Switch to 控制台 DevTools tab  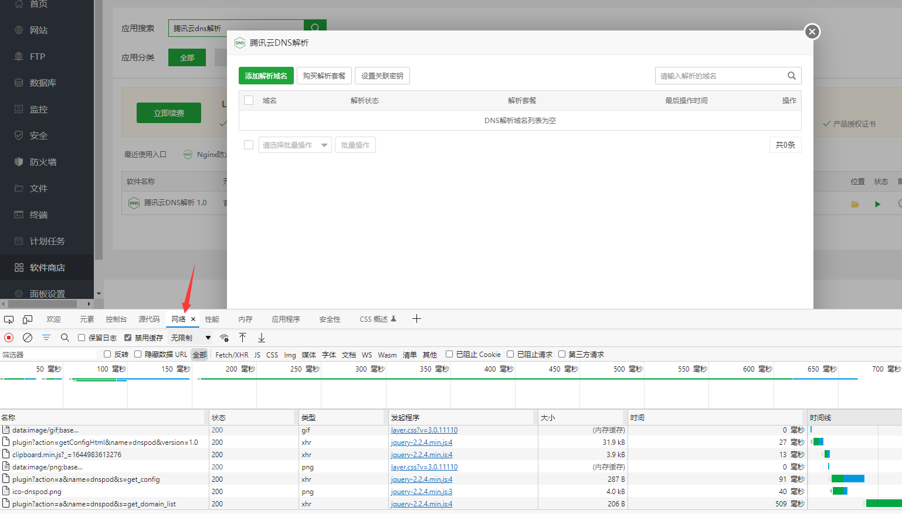[116, 319]
